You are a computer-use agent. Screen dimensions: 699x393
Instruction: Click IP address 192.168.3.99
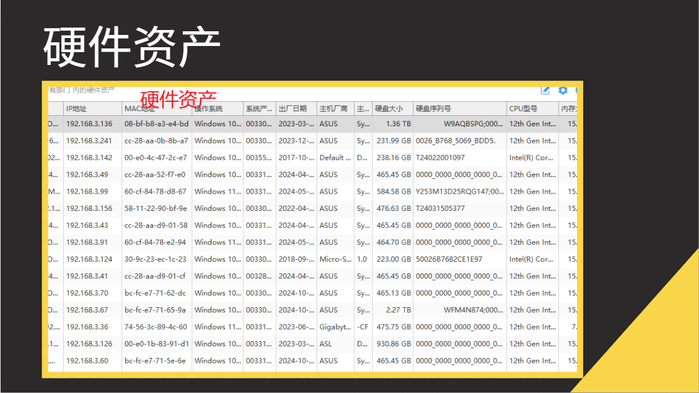pos(87,192)
